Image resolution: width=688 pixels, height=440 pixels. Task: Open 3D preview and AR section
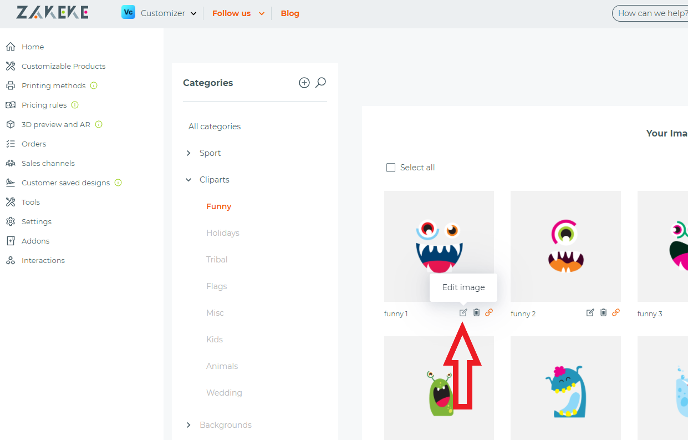[x=55, y=124]
